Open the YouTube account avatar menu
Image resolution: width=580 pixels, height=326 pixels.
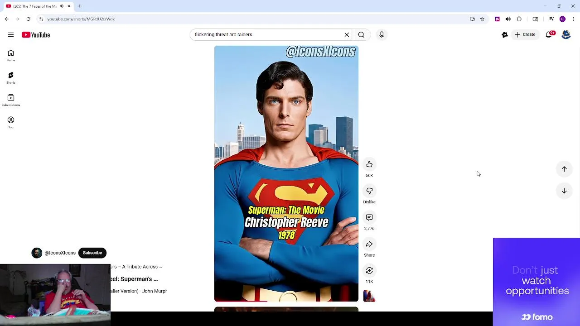pos(566,35)
